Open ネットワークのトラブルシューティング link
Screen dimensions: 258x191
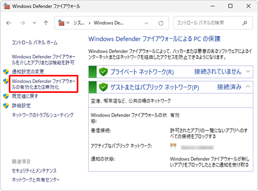point(42,115)
